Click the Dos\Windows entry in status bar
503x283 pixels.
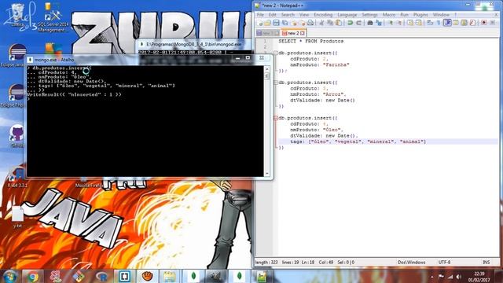[412, 262]
